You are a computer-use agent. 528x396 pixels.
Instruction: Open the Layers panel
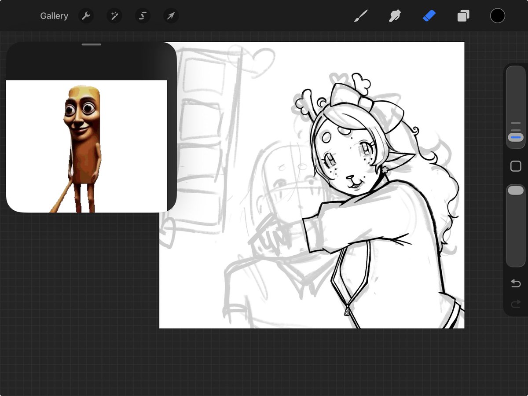pyautogui.click(x=463, y=16)
